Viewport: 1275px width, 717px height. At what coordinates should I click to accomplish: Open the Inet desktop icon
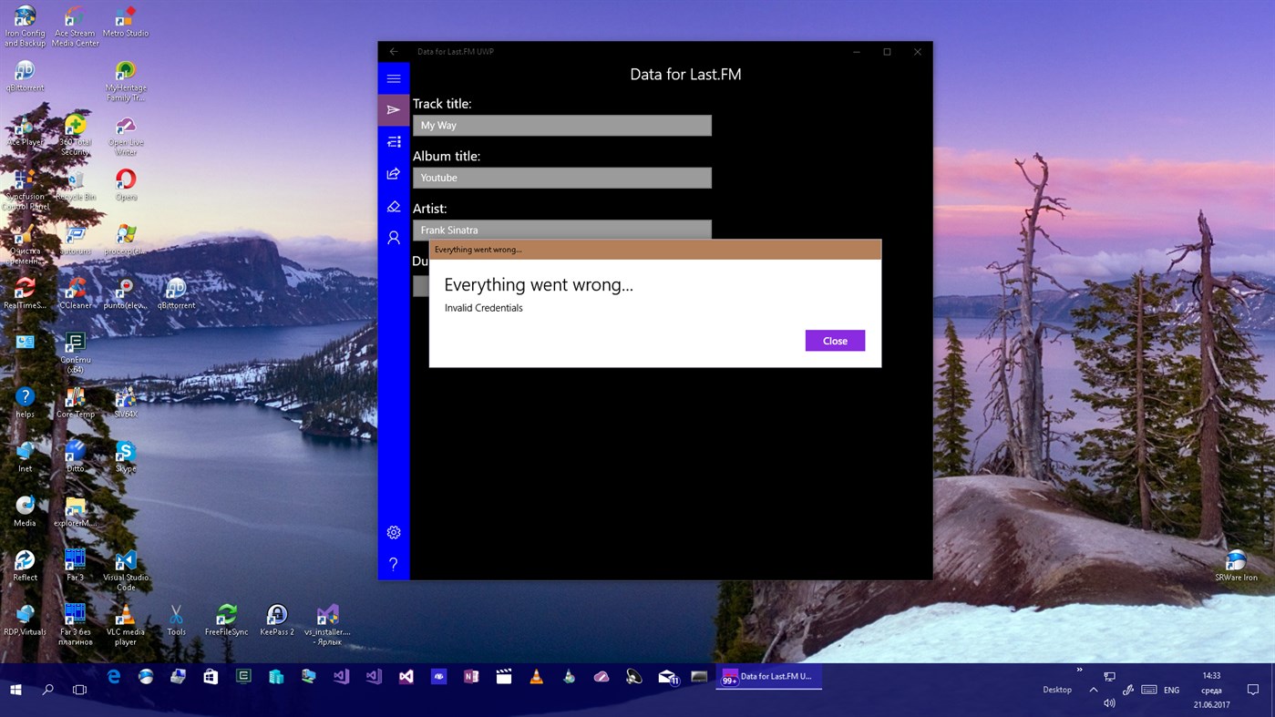[25, 457]
